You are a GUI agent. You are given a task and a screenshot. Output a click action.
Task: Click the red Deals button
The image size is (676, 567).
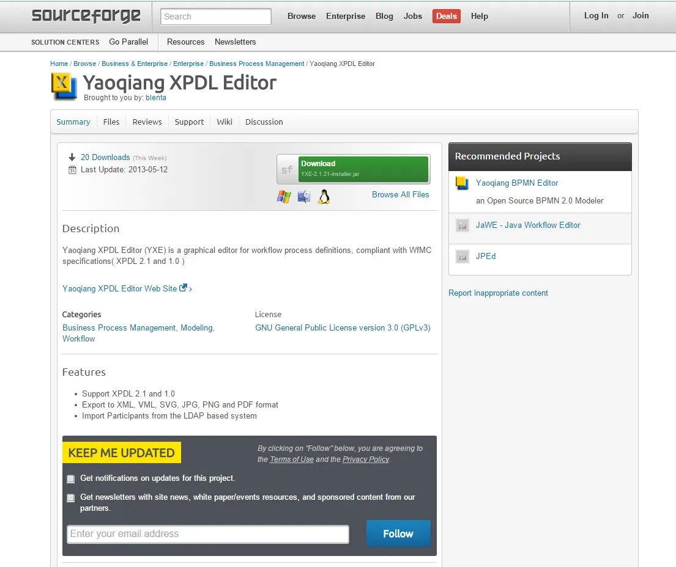pyautogui.click(x=447, y=16)
